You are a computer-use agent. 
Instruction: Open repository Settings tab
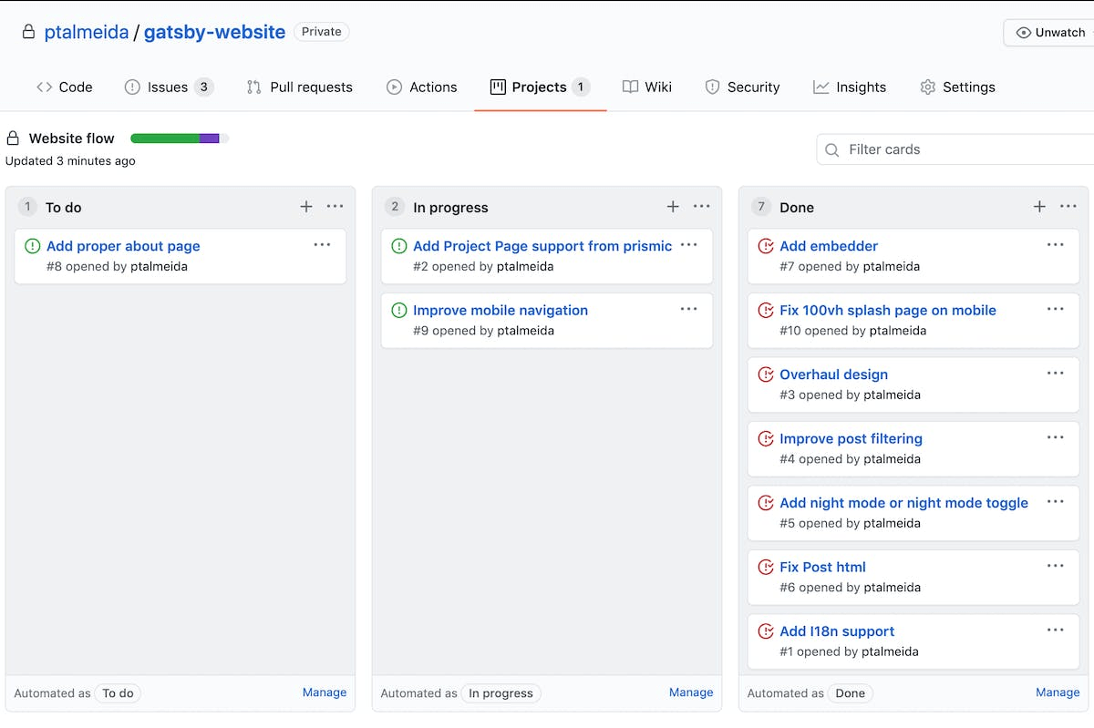tap(957, 87)
